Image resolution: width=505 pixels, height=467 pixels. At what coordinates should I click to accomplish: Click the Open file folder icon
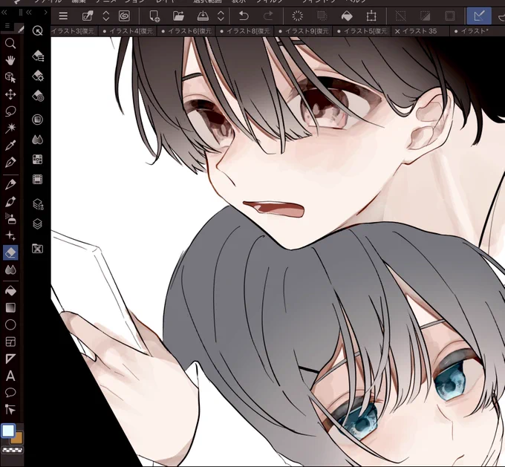pyautogui.click(x=178, y=16)
